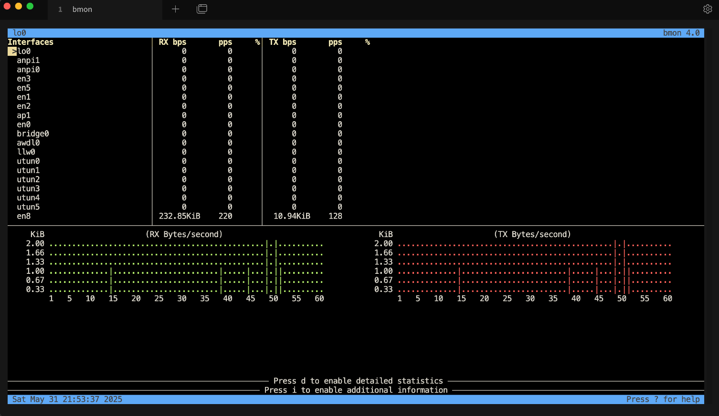719x416 pixels.
Task: Click the selection arrow marker beside lo0
Action: pos(12,52)
